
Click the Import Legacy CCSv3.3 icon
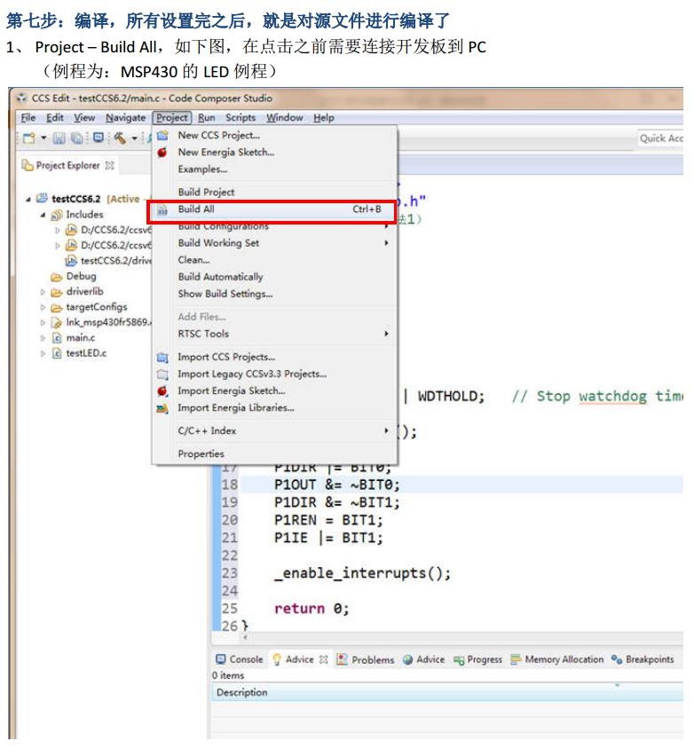tap(162, 374)
